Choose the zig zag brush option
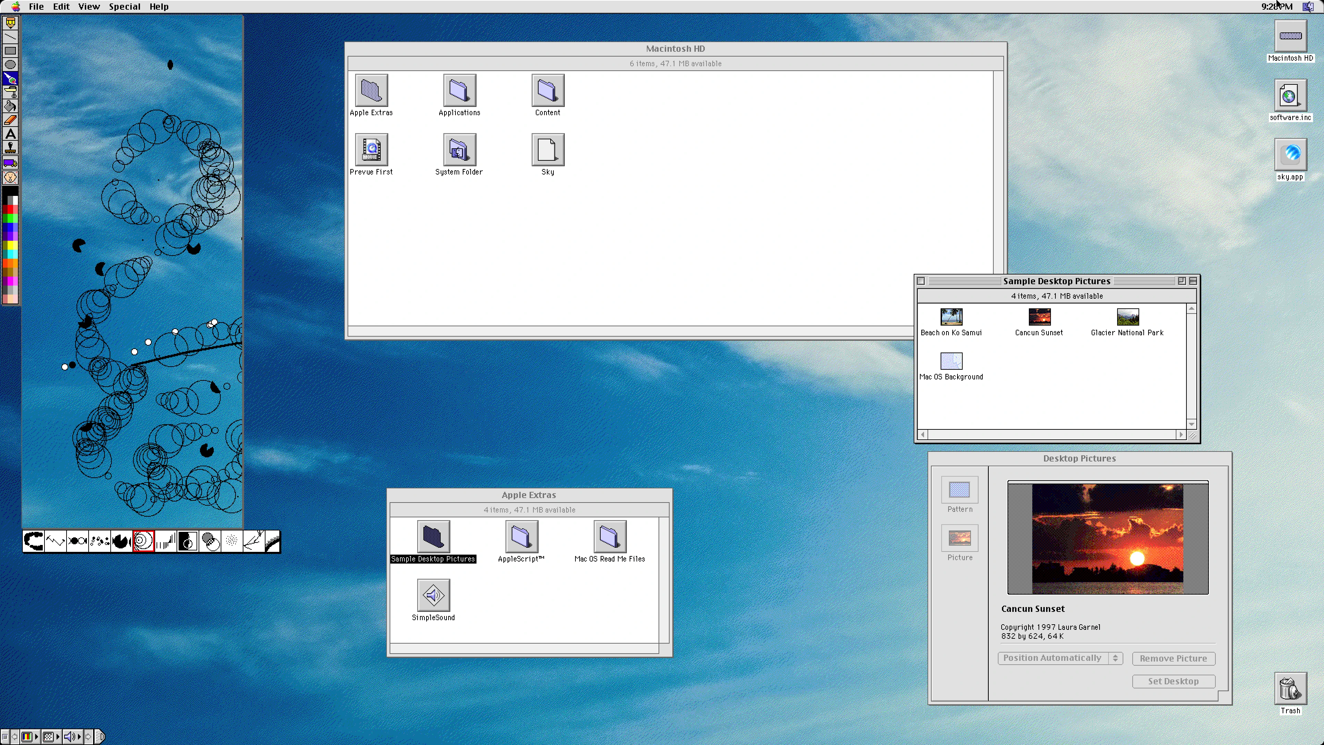 [x=56, y=542]
